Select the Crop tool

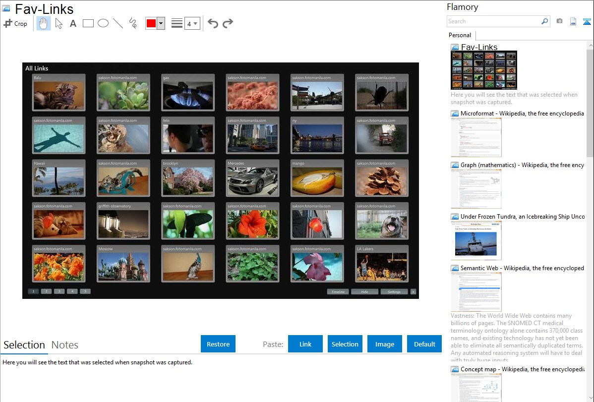(x=15, y=23)
